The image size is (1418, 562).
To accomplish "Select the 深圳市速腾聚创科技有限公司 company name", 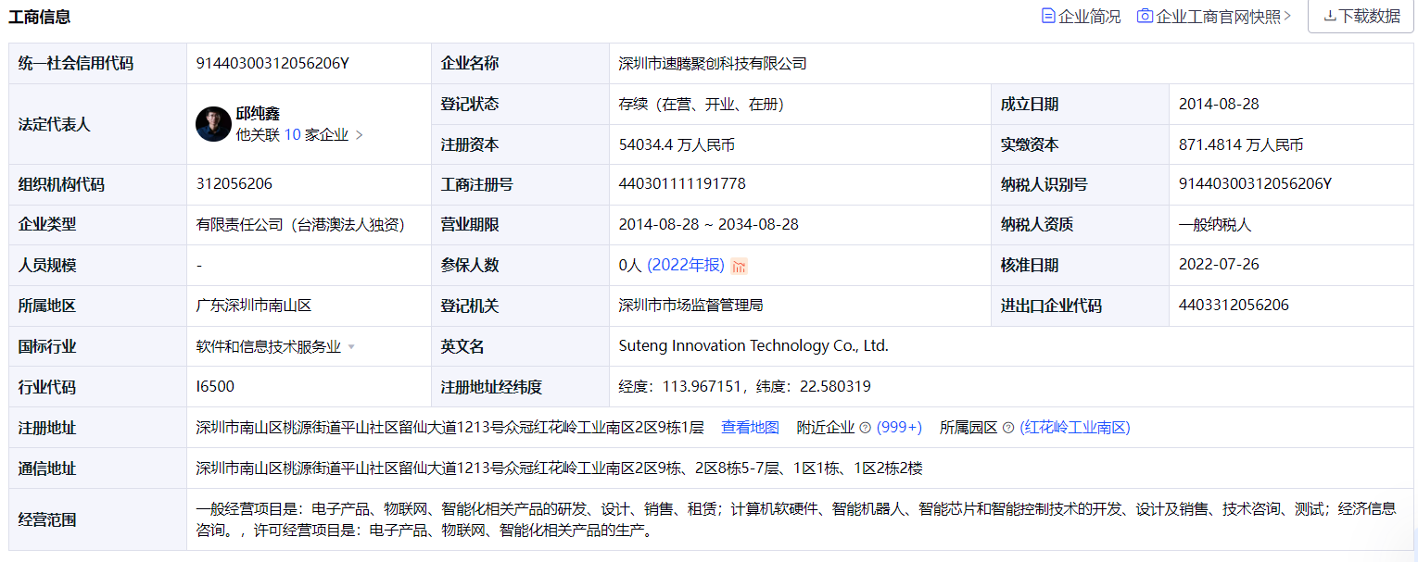I will [x=709, y=63].
